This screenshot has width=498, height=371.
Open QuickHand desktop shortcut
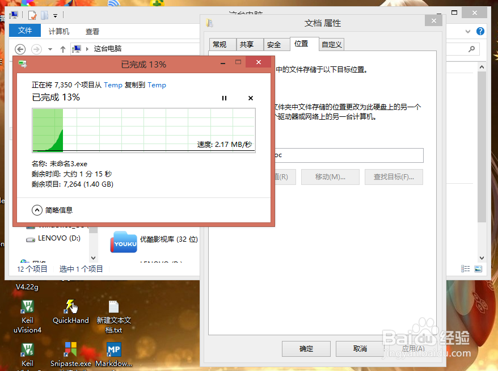click(71, 312)
